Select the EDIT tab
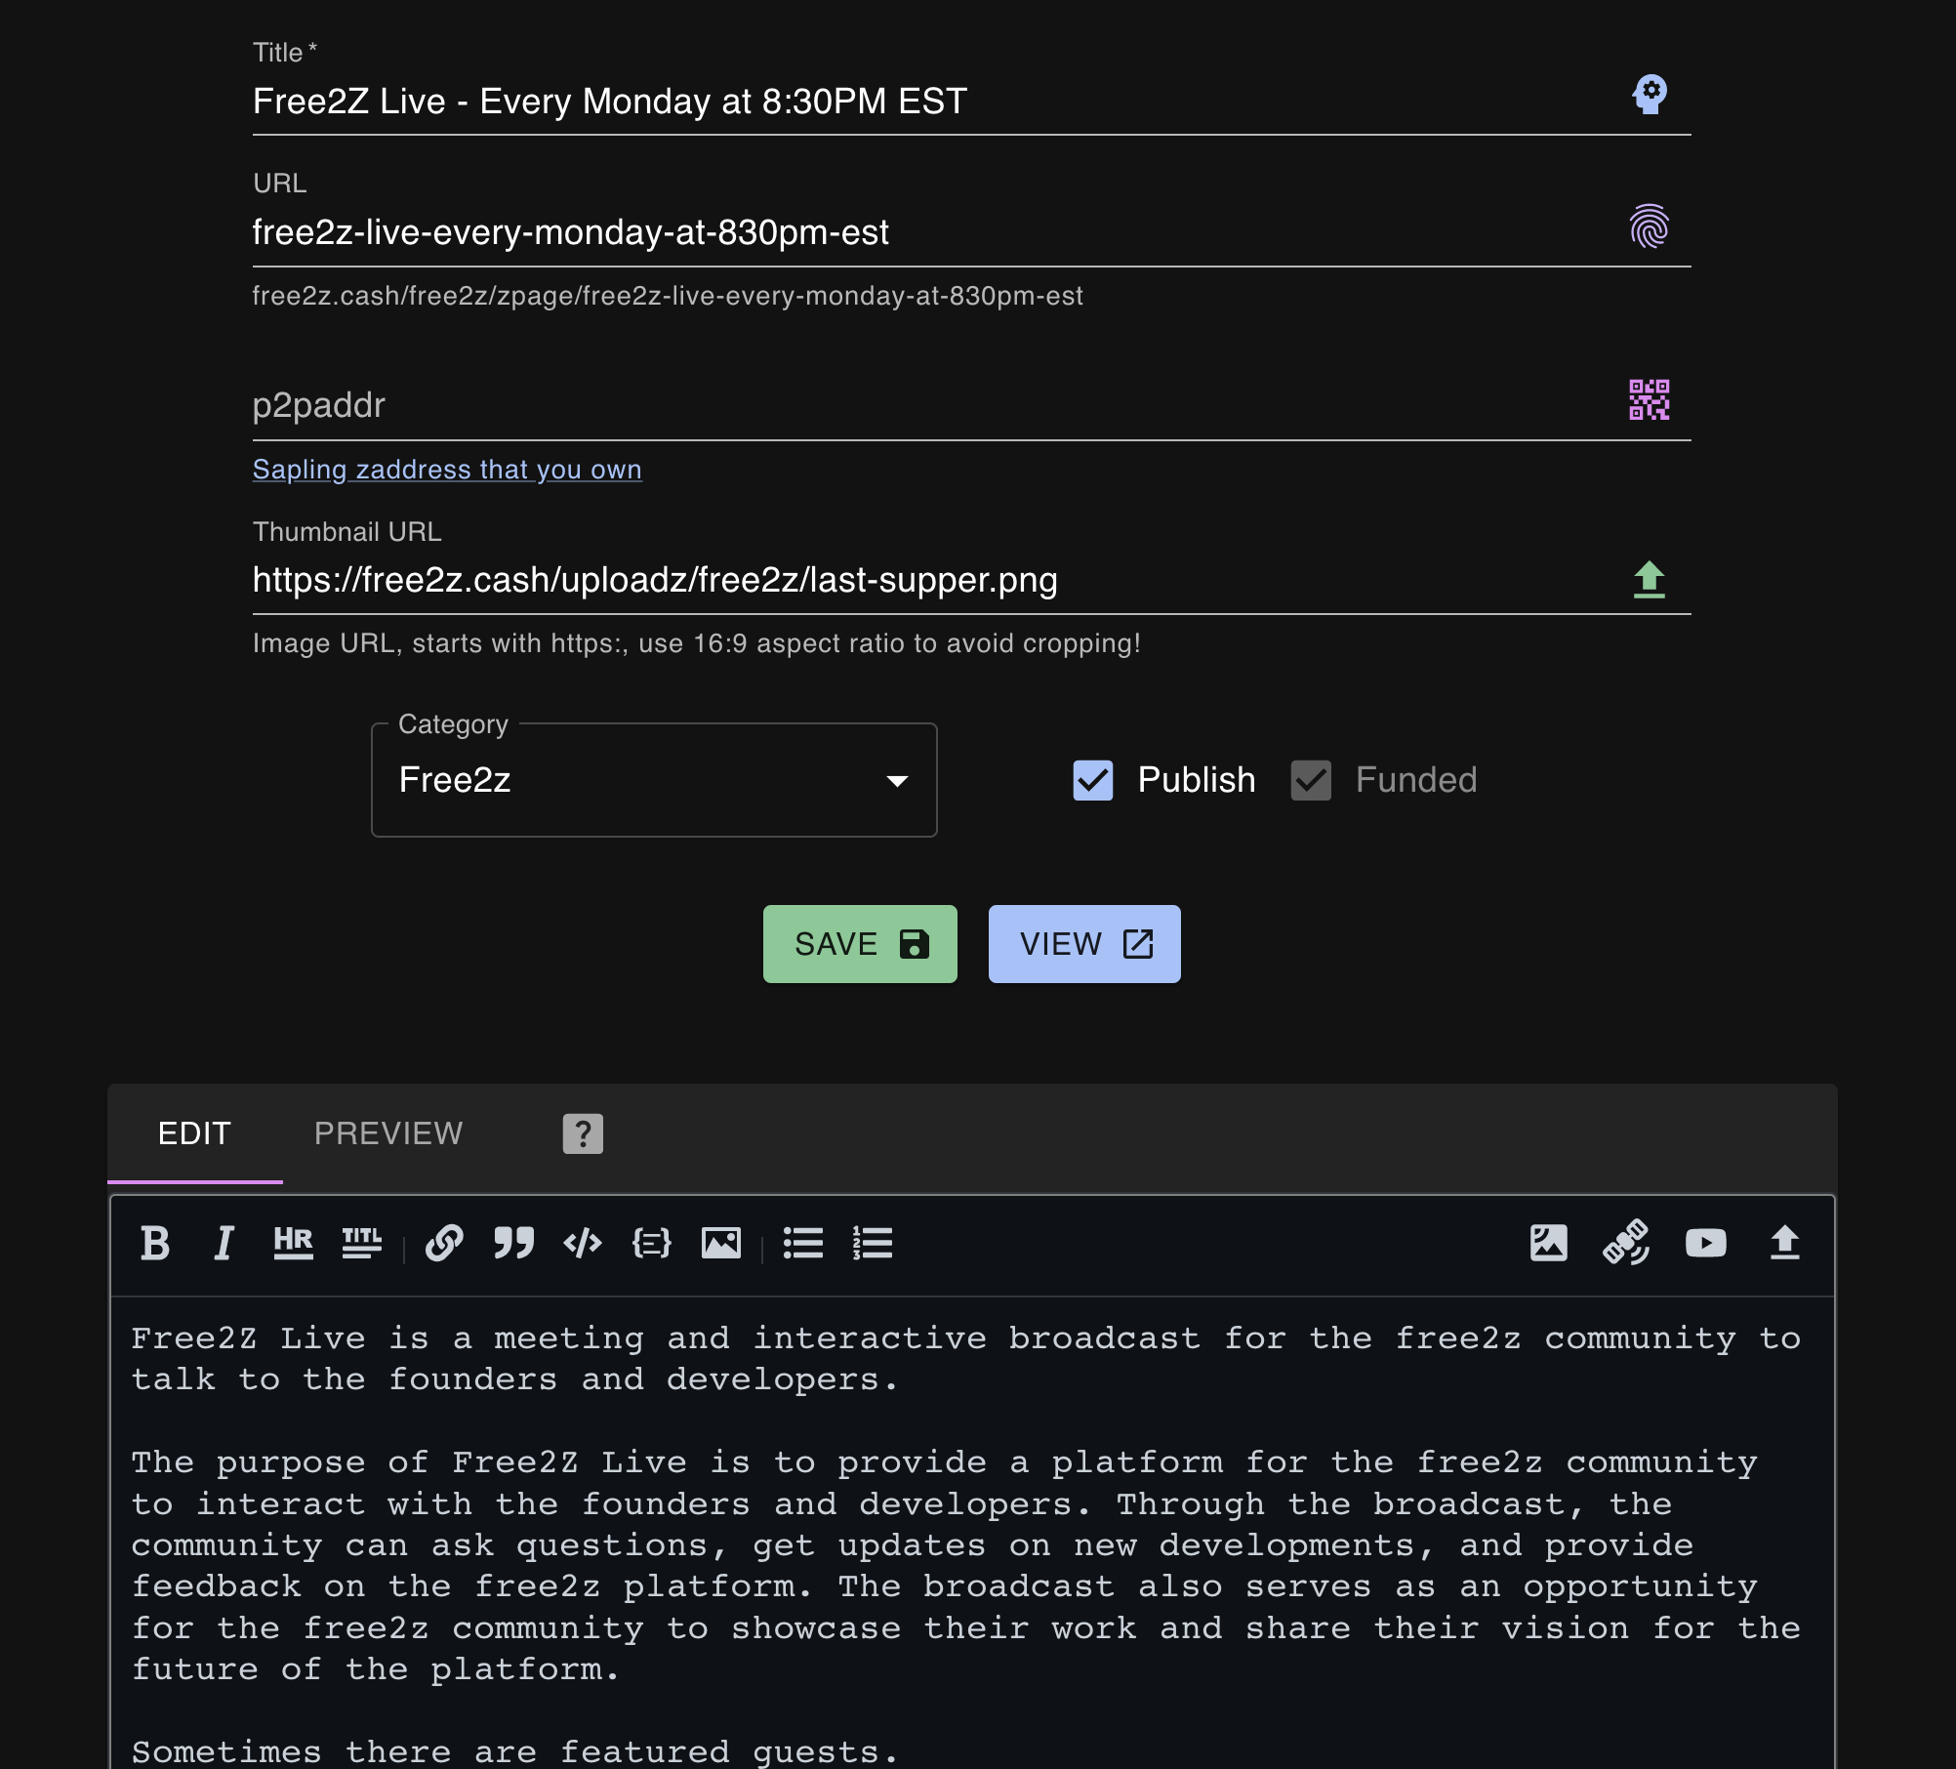 [195, 1133]
